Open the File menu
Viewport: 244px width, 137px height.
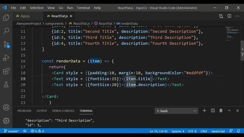pyautogui.click(x=14, y=8)
